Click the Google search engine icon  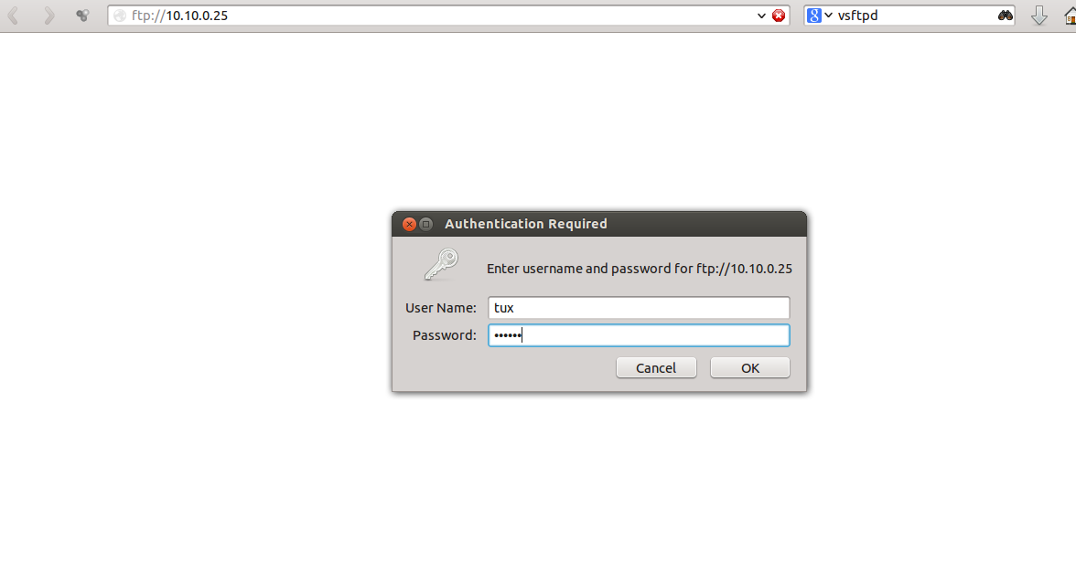[x=814, y=15]
